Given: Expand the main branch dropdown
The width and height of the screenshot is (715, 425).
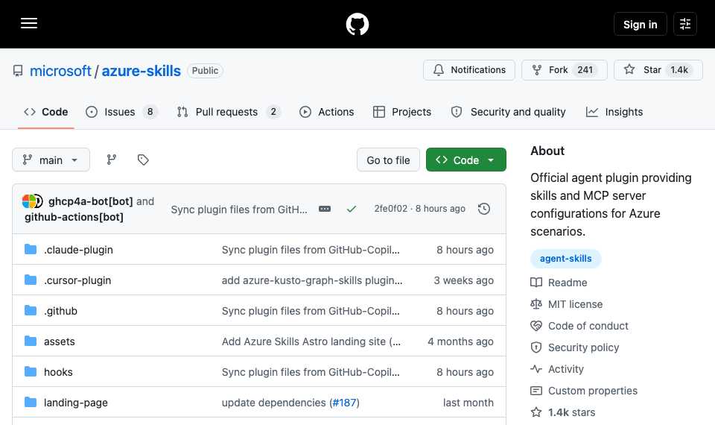Looking at the screenshot, I should 51,160.
